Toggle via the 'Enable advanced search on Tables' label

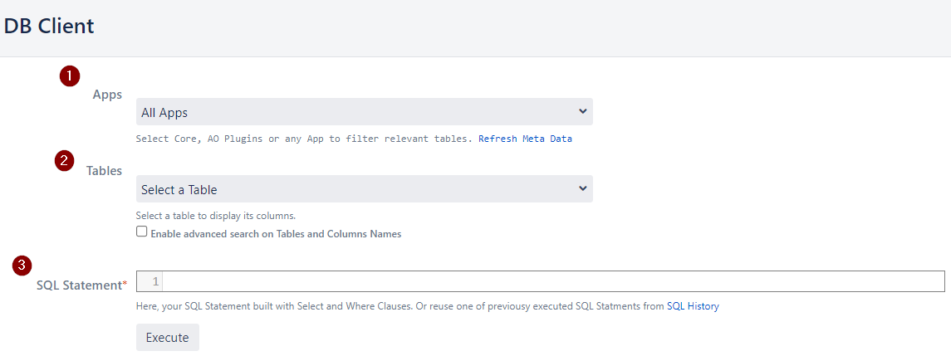276,233
